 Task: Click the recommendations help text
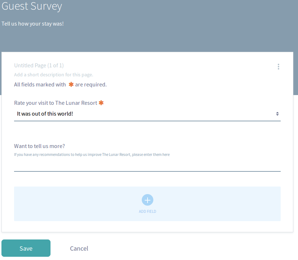click(92, 154)
